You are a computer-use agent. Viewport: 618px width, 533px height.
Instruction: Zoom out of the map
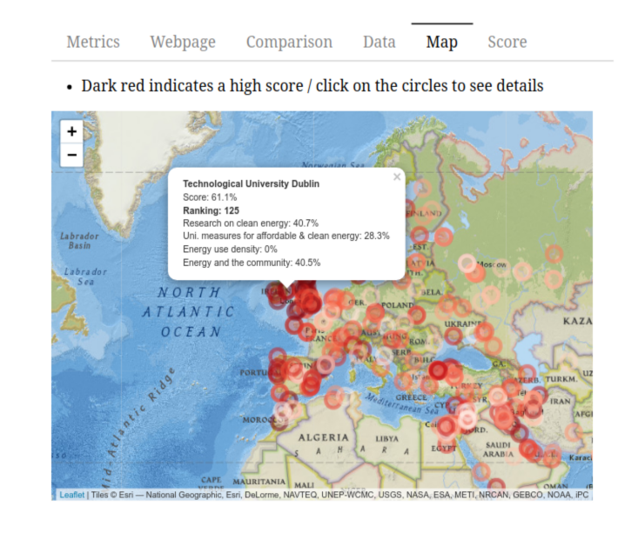pos(71,155)
